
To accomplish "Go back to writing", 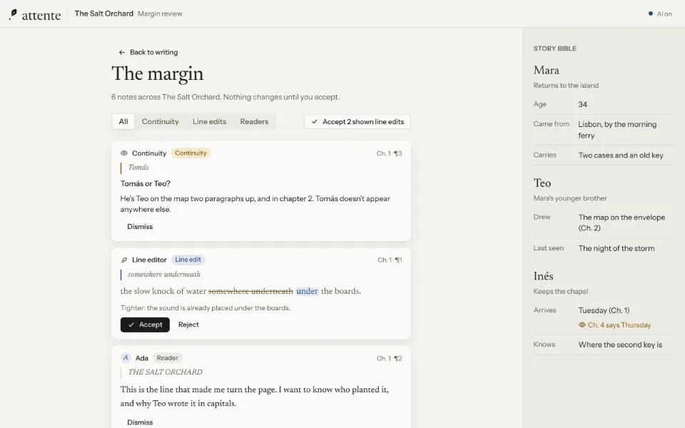I will [148, 52].
